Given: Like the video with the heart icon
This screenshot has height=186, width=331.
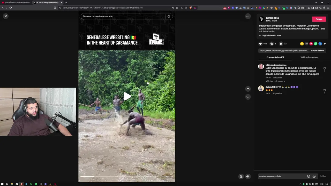Looking at the screenshot, I should [x=260, y=44].
